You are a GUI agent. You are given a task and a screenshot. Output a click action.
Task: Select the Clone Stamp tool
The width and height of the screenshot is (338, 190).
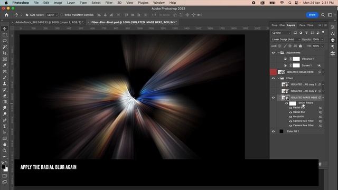coord(5,83)
